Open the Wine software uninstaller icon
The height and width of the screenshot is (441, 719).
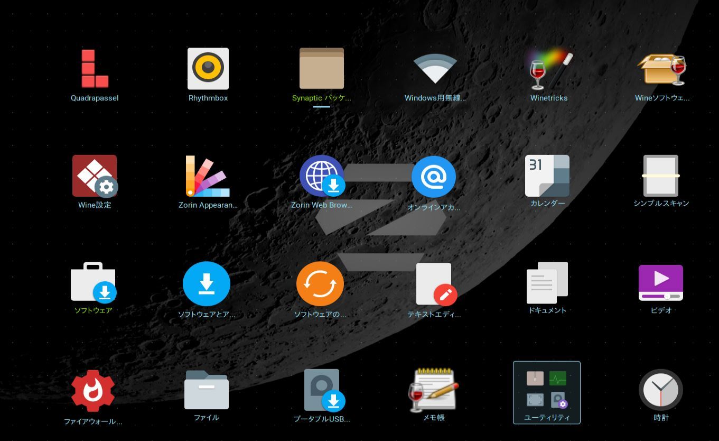(661, 70)
